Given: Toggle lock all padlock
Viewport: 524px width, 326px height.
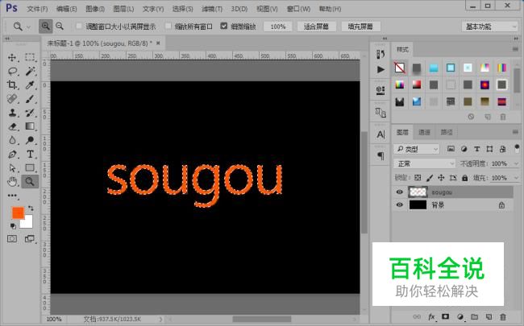Looking at the screenshot, I should (x=464, y=178).
